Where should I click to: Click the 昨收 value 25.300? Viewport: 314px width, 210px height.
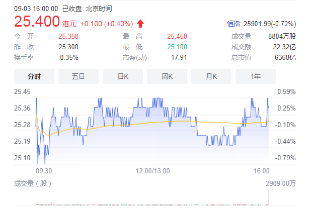(x=68, y=47)
